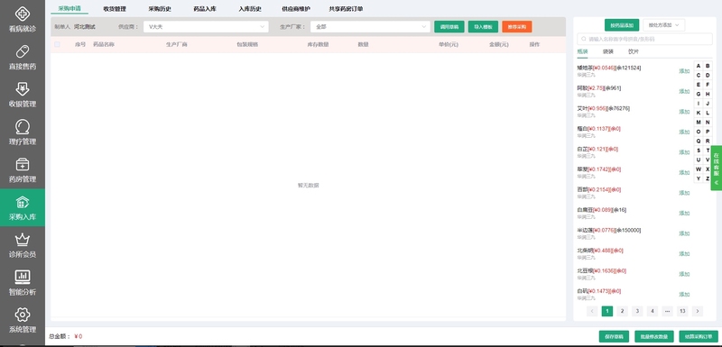Open the 直接售药 pill icon

click(22, 51)
